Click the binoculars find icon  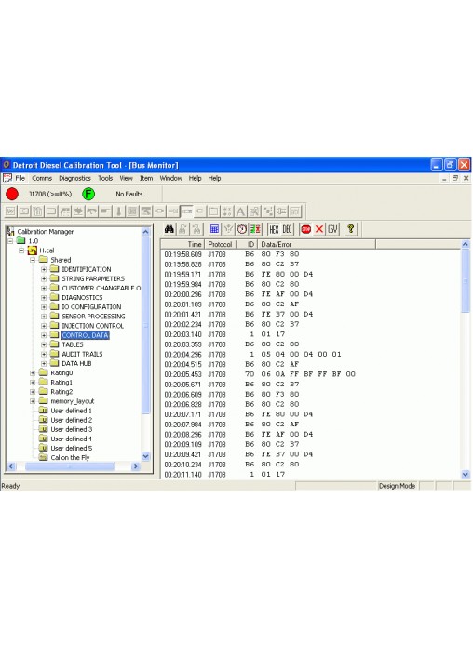pos(169,229)
